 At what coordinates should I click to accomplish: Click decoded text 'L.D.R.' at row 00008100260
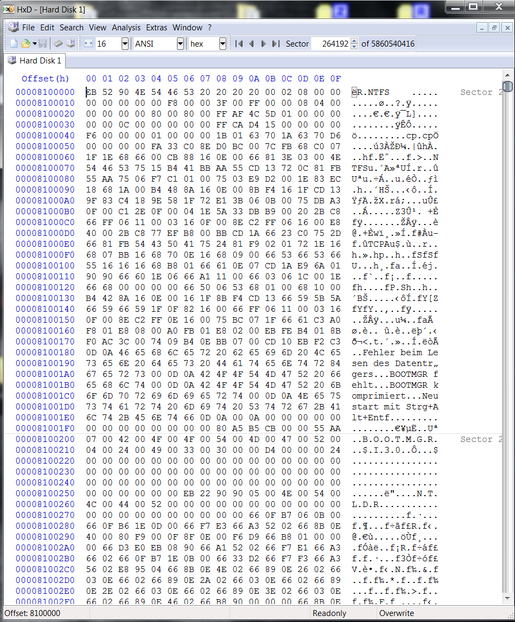click(368, 504)
